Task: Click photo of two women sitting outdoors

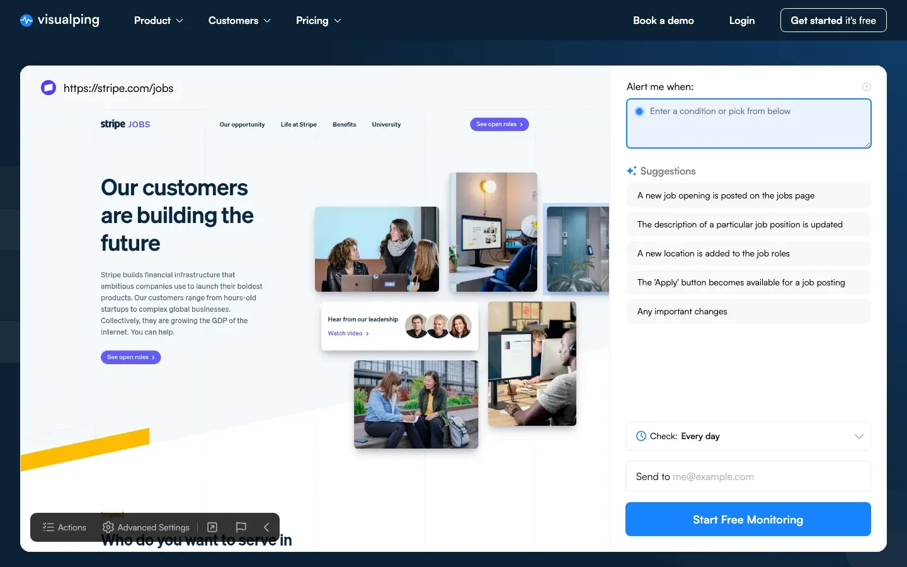Action: pos(416,404)
